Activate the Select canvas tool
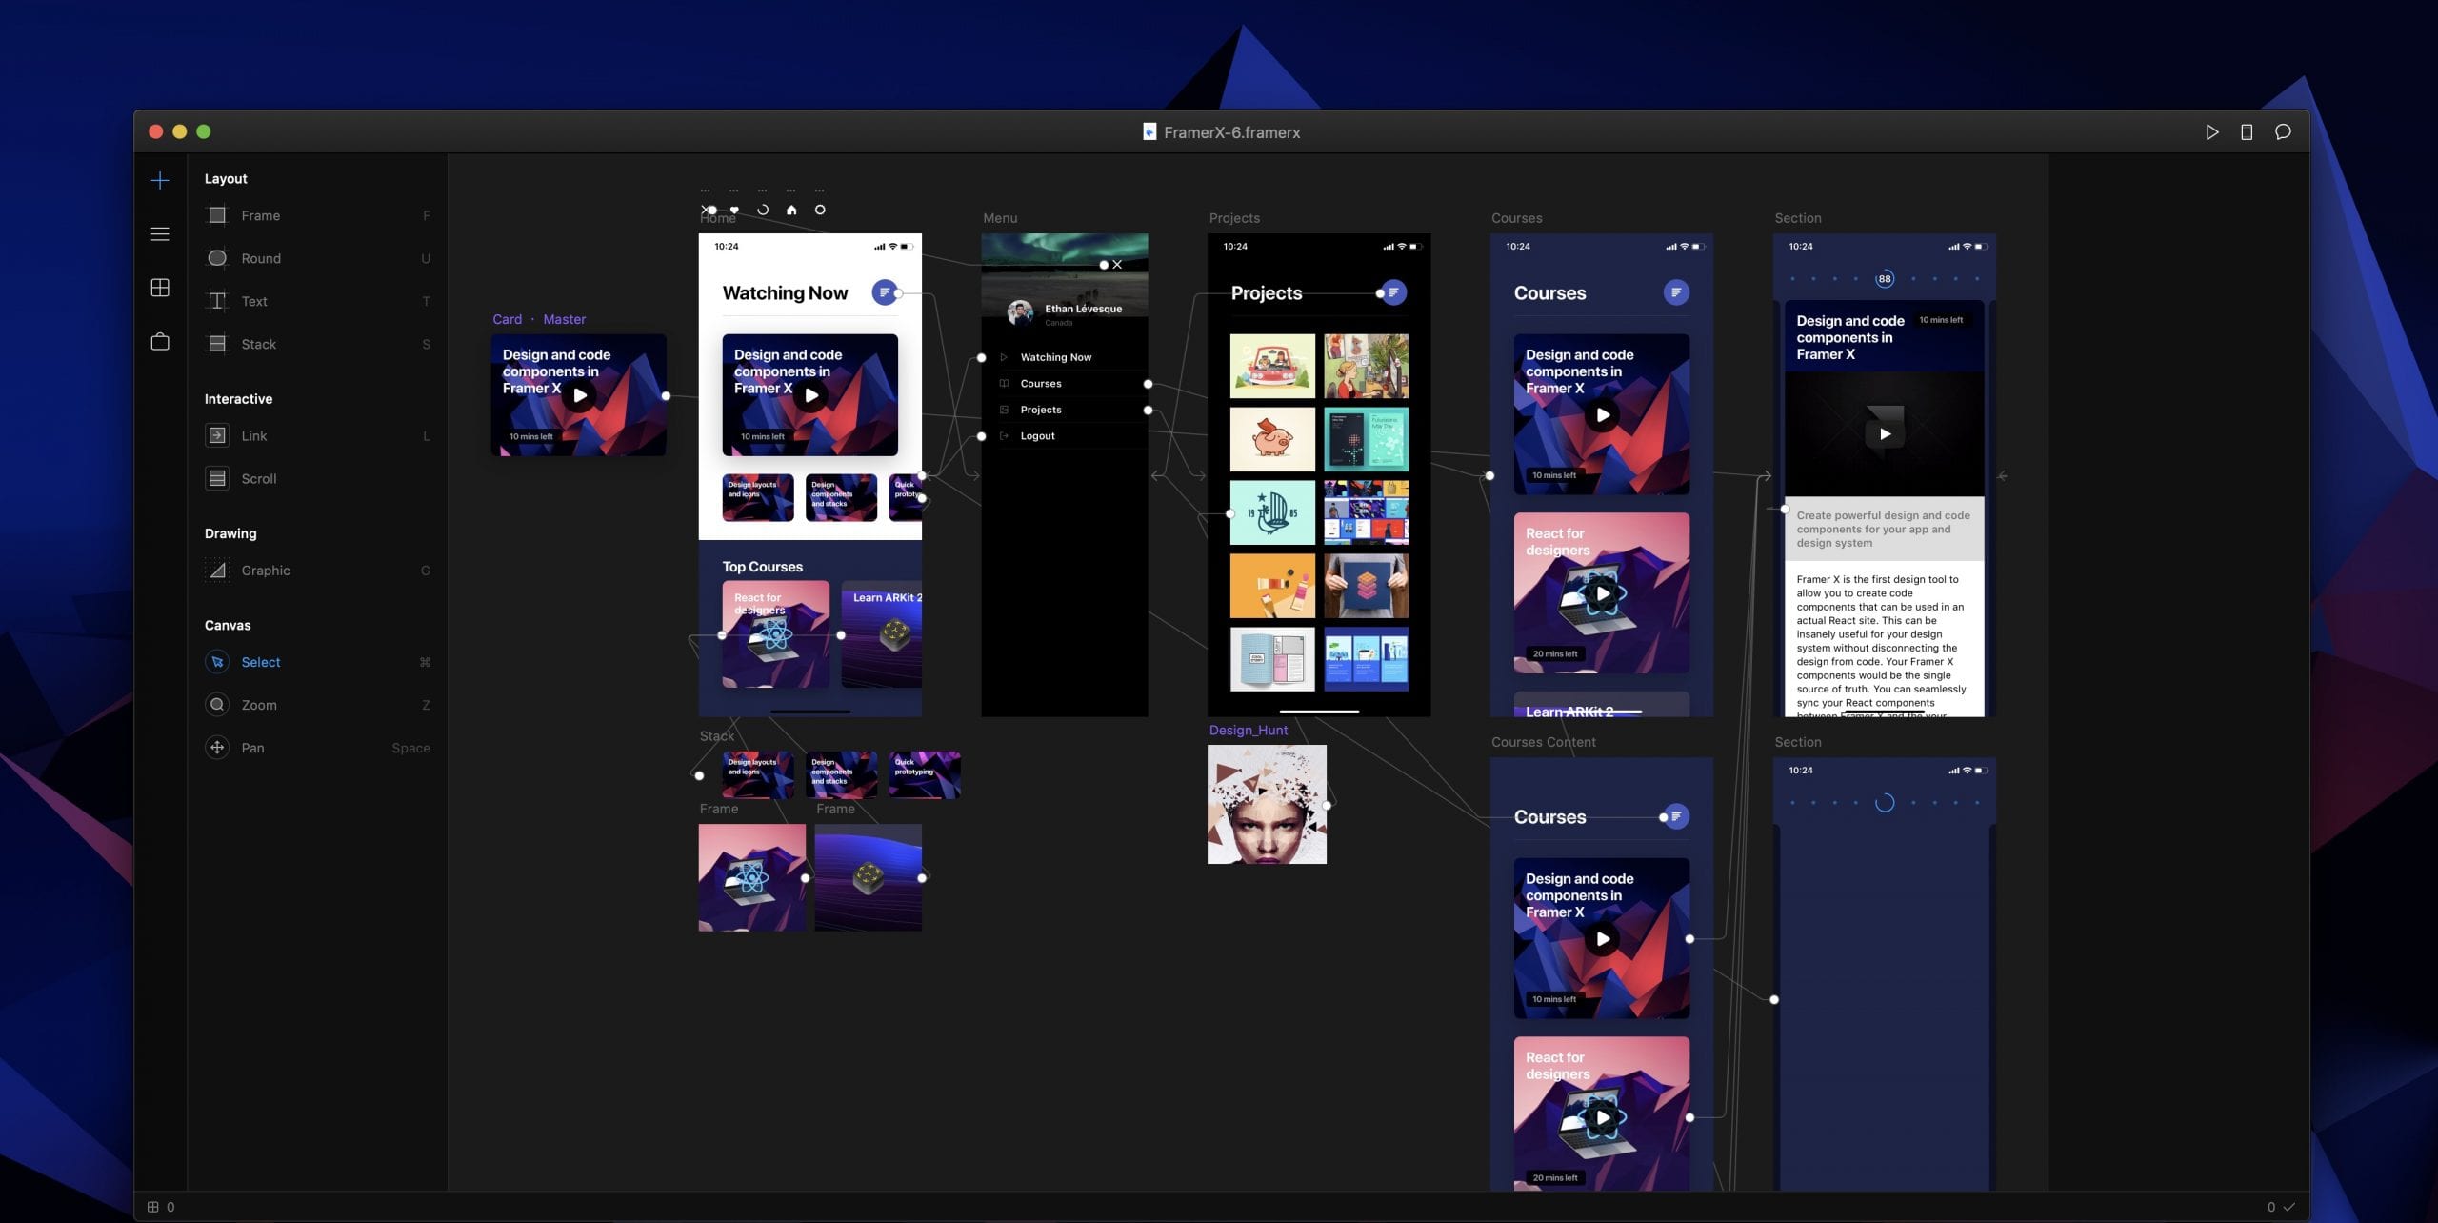 pyautogui.click(x=317, y=662)
